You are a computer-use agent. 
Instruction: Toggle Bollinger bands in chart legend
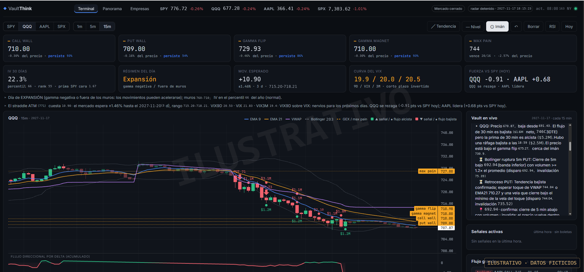coord(319,119)
